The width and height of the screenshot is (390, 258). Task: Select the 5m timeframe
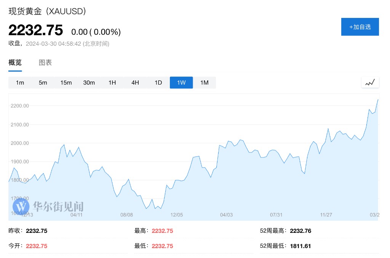[43, 83]
